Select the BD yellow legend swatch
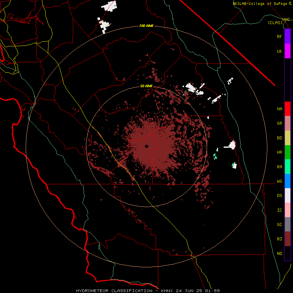This screenshot has width=293, height=293. coord(287,138)
